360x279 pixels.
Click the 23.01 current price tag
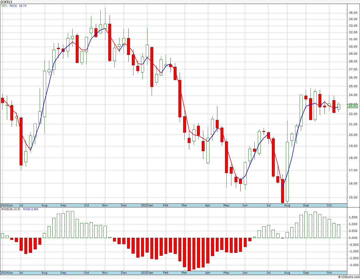point(353,106)
